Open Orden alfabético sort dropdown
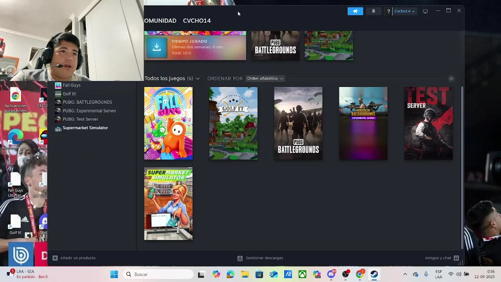 pos(265,79)
